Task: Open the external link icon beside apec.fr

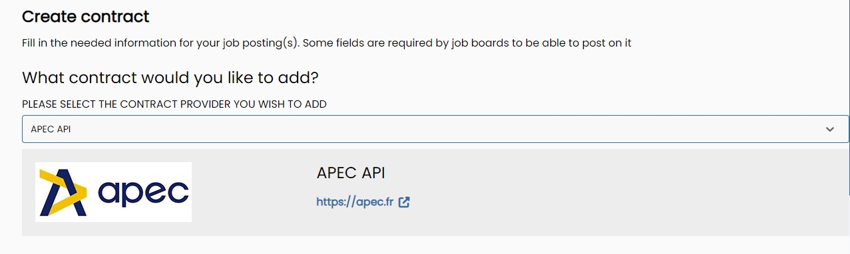Action: pyautogui.click(x=404, y=202)
